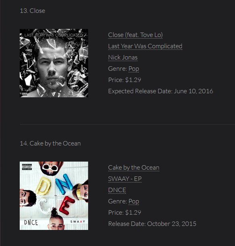Open the Close (feat. Tove Lo) song link

(135, 35)
